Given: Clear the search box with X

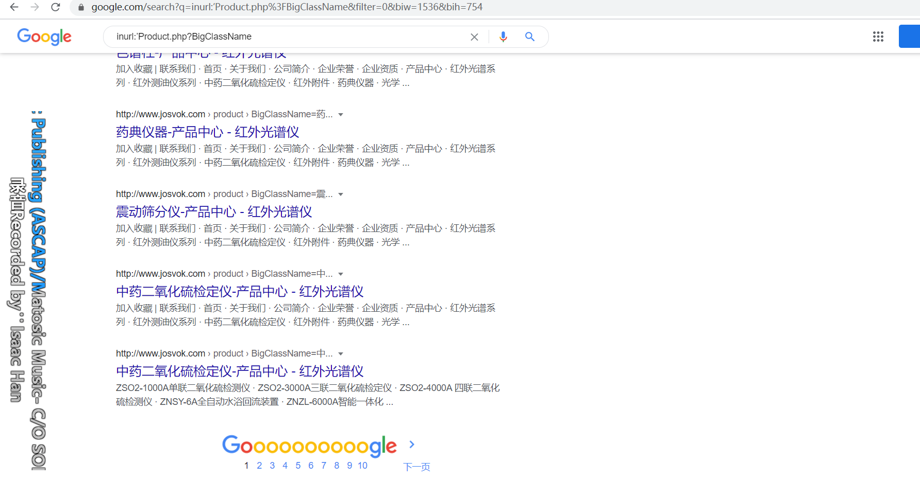Looking at the screenshot, I should tap(474, 37).
